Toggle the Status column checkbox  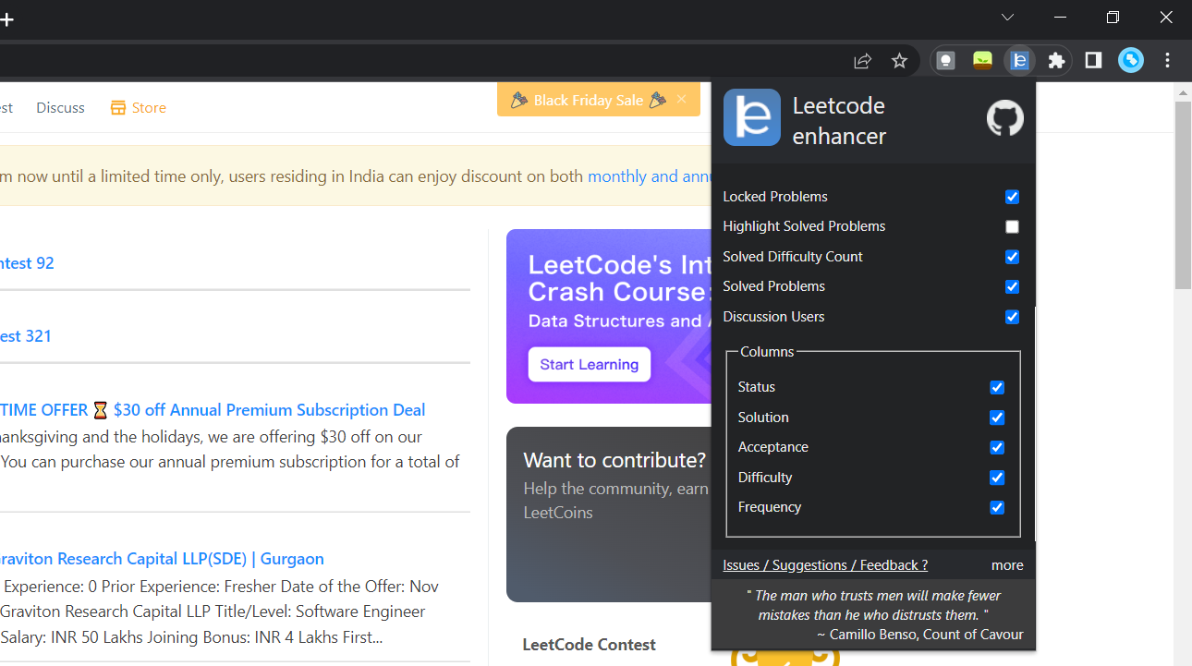[997, 387]
